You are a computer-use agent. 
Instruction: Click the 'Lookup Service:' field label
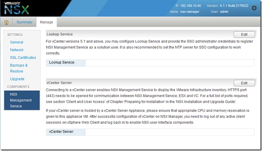(x=62, y=62)
